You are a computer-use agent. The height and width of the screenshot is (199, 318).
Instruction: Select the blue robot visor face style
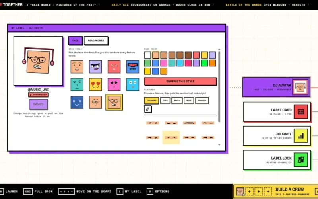coord(133,67)
